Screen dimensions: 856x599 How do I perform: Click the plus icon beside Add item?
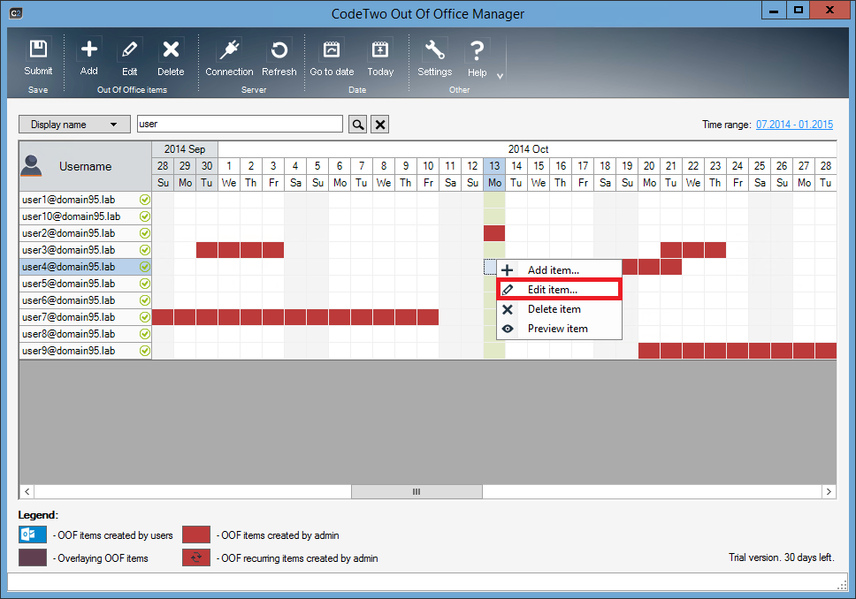coord(508,270)
